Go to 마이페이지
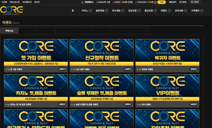Screen dimensions: 212x128 click(x=27, y=2)
